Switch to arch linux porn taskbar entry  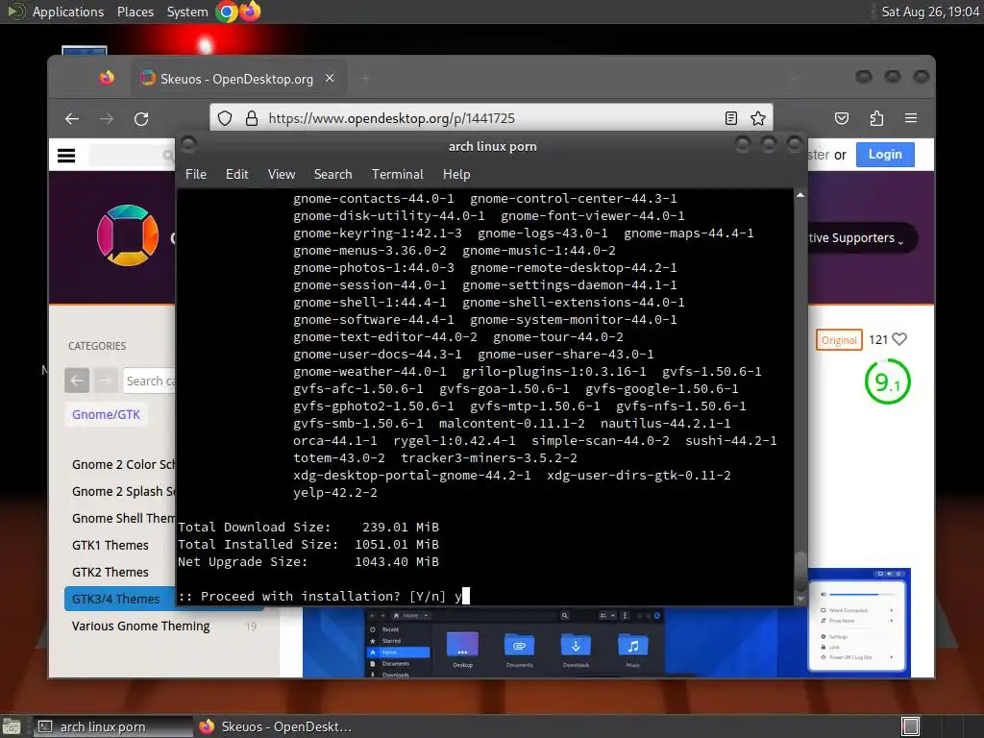(112, 726)
